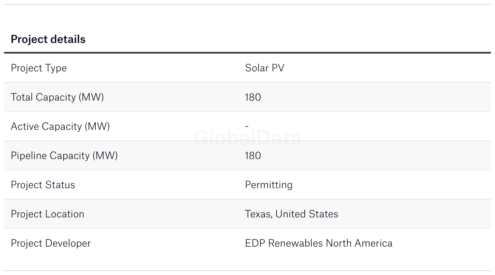Select the "Pipeline Capacity (MW)" label
The image size is (495, 275).
64,156
